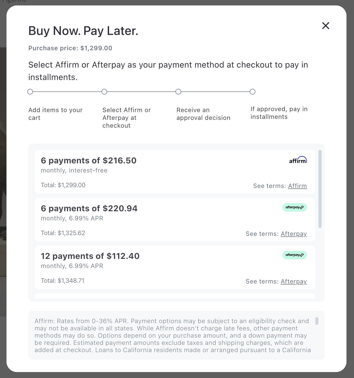
Task: Select the "Receive an approval decision" step circle
Action: (x=178, y=91)
